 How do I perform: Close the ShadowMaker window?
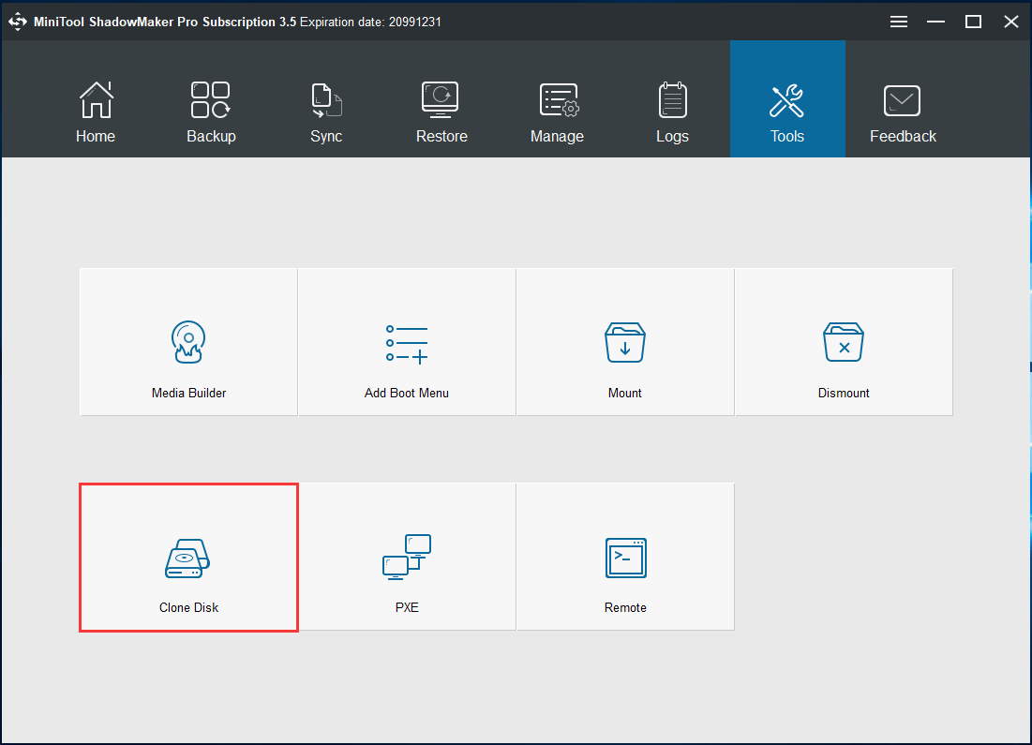(x=1010, y=22)
